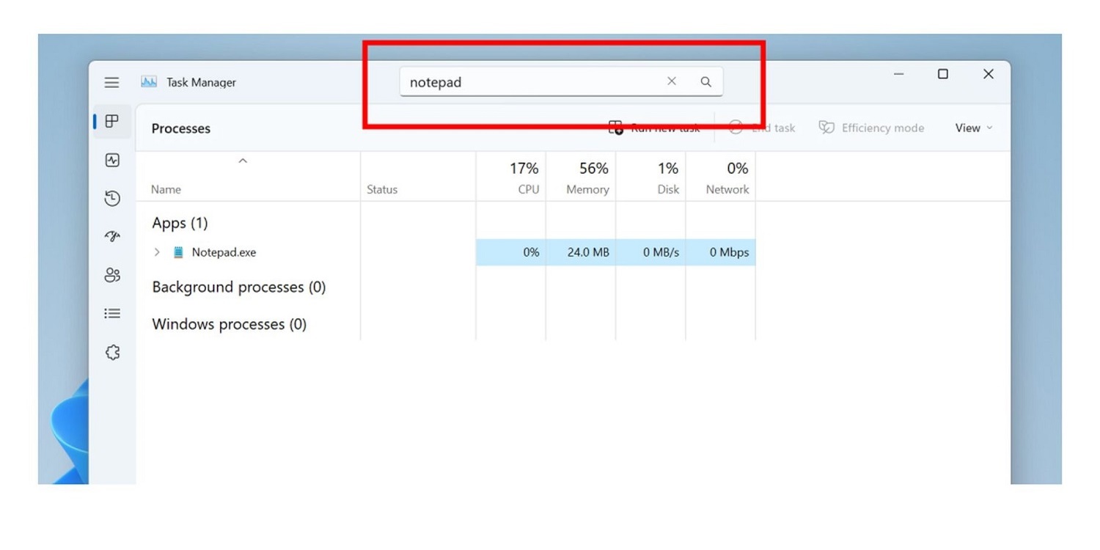Screen dimensions: 1100x550
Task: Open the Users sidebar icon
Action: pyautogui.click(x=112, y=275)
